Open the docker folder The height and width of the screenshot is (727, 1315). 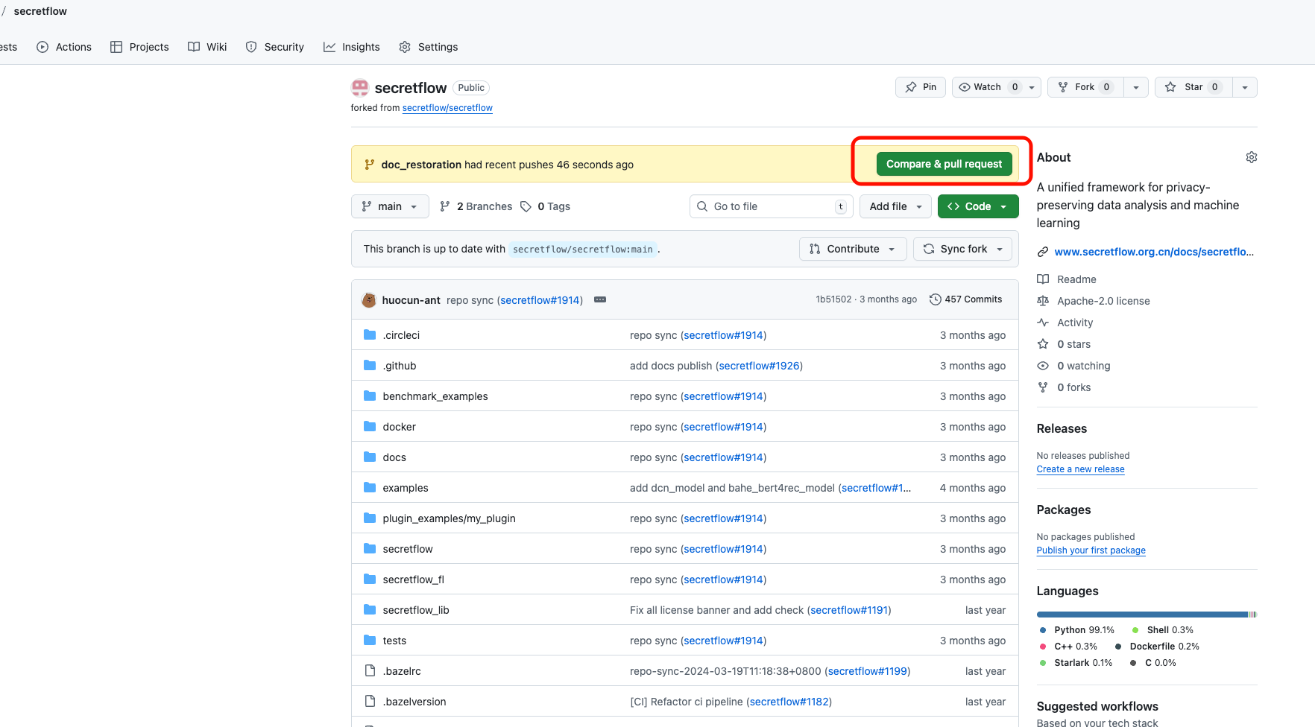pos(399,427)
